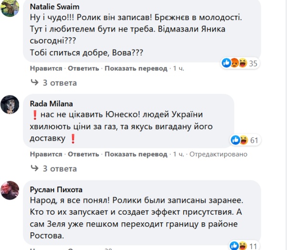View reaction icons on Rada Milana's comment
Image resolution: width=287 pixels, height=250 pixels.
coord(239,140)
